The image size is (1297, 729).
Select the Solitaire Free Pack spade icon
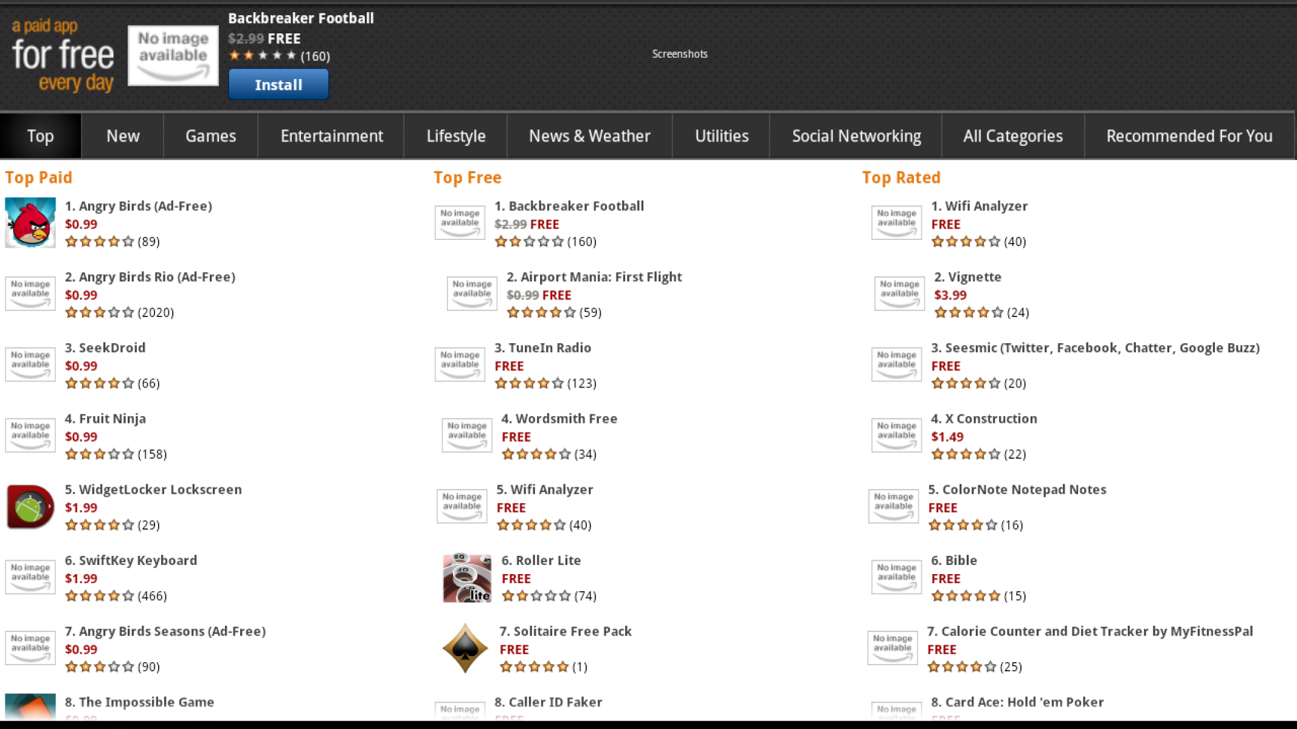465,648
